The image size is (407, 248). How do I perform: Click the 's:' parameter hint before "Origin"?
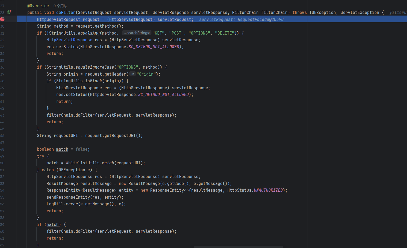(x=133, y=74)
